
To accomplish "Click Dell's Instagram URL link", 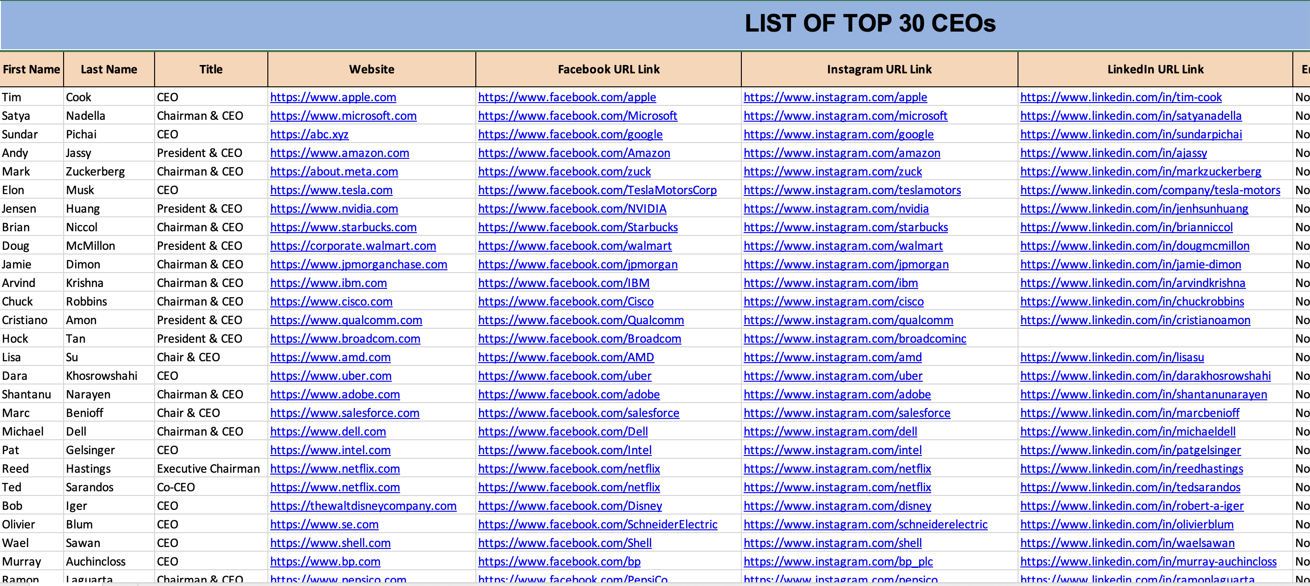I will click(x=830, y=431).
